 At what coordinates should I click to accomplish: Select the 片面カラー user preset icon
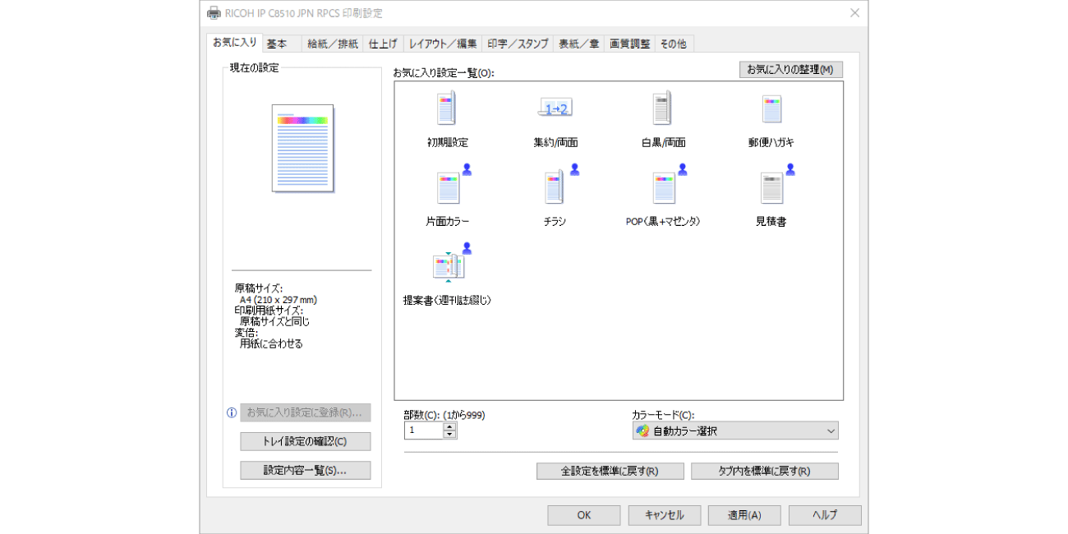448,188
